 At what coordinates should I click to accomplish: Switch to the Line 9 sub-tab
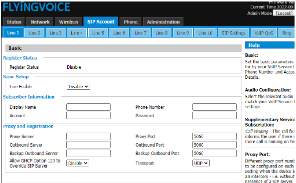(183, 33)
